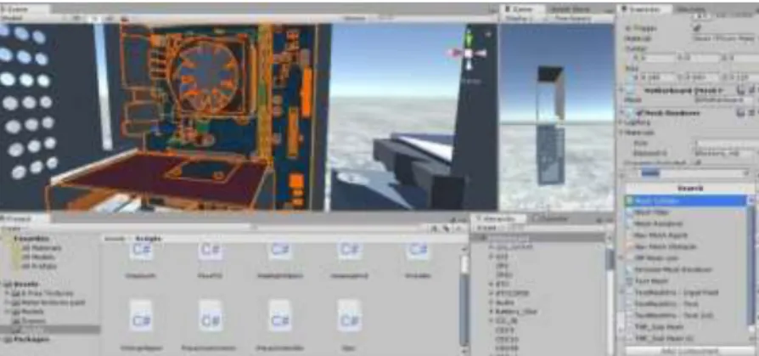759x356 pixels.
Task: Open the Asset Store tab
Action: [571, 9]
